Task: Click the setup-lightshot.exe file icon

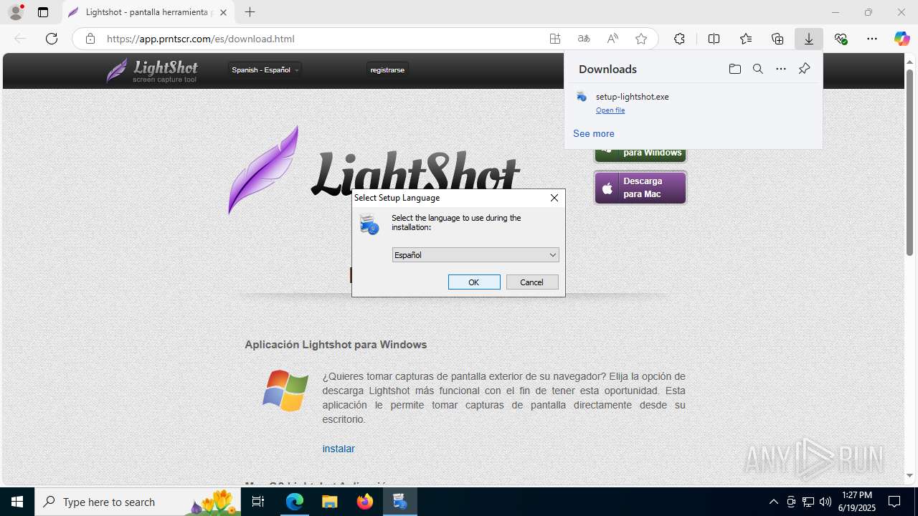Action: coord(582,97)
